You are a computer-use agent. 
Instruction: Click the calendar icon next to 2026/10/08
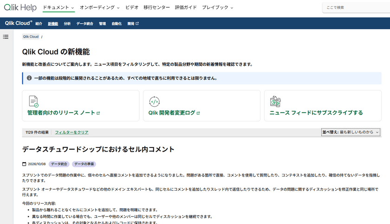(x=24, y=164)
